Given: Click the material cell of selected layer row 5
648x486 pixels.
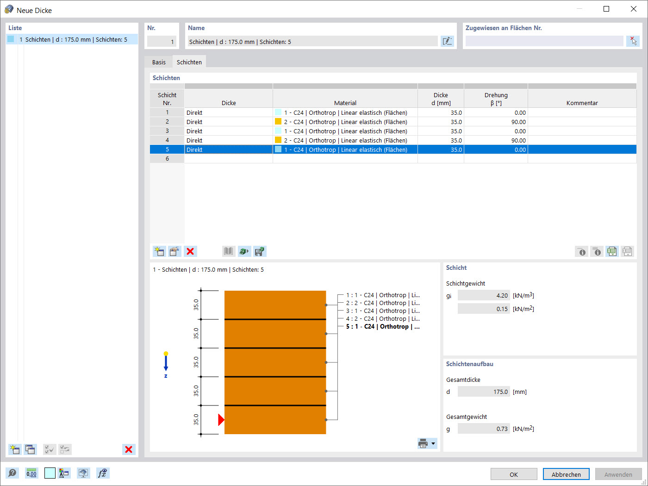Looking at the screenshot, I should 345,150.
